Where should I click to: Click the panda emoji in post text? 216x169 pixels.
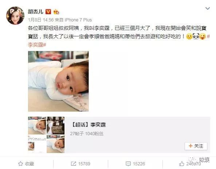[x=196, y=36]
